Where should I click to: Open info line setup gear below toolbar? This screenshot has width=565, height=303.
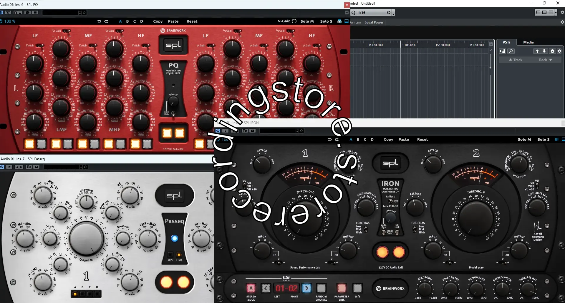(562, 22)
